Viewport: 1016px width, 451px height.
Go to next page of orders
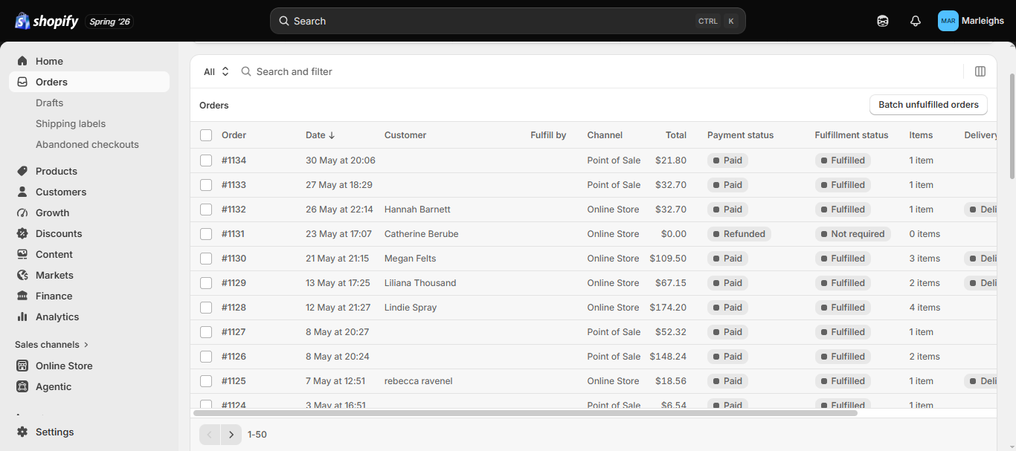[x=231, y=435]
